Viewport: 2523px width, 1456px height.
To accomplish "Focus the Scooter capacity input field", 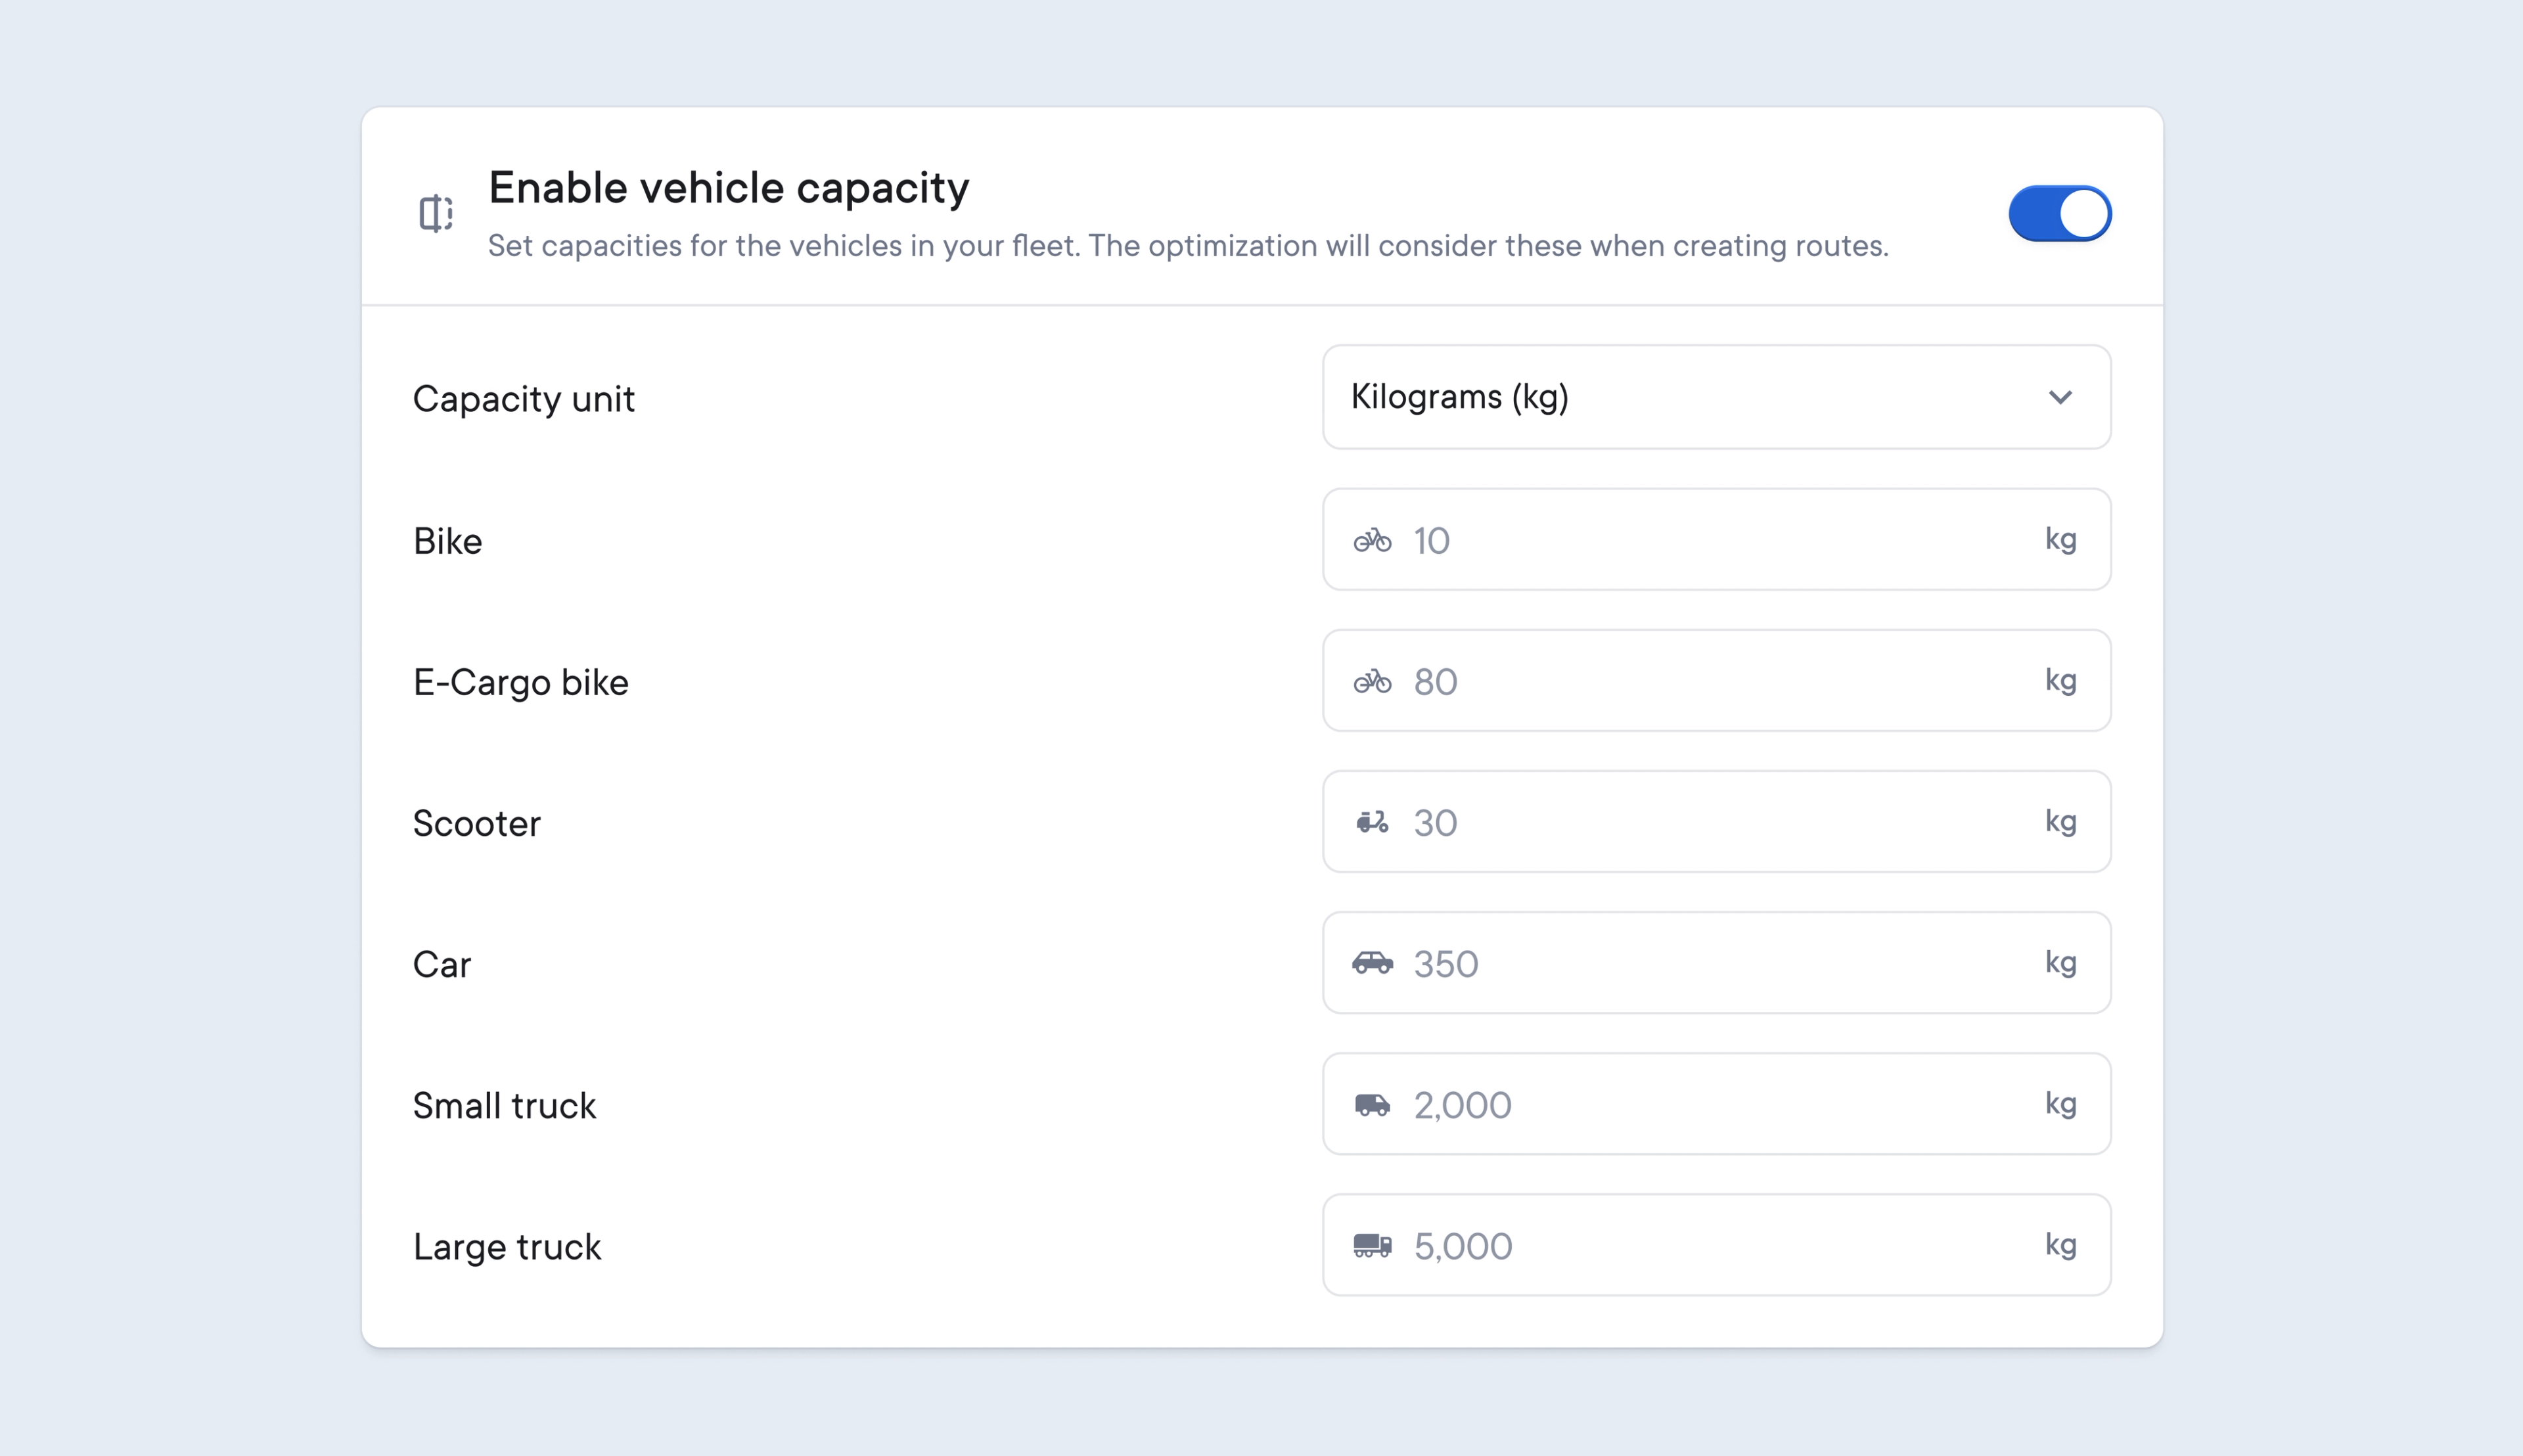I will pyautogui.click(x=1716, y=822).
